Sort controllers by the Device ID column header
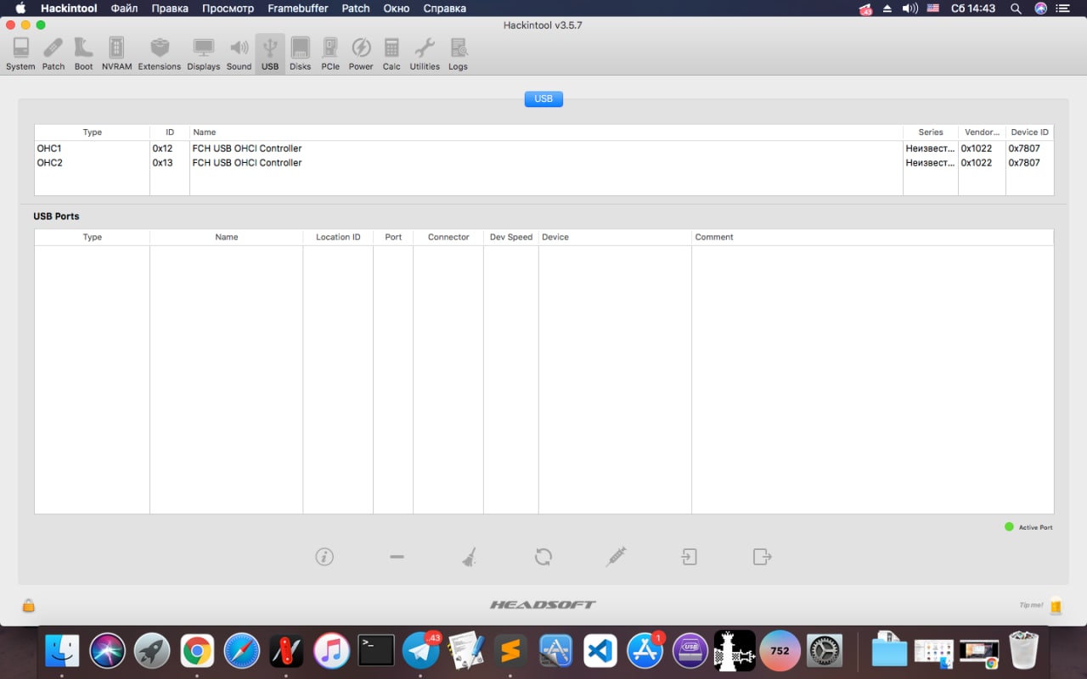The width and height of the screenshot is (1087, 679). tap(1029, 132)
